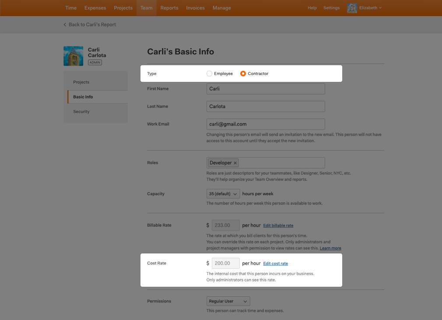Click the Carli's Basic Info heading
Viewport: 442px width, 320px height.
pyautogui.click(x=180, y=52)
